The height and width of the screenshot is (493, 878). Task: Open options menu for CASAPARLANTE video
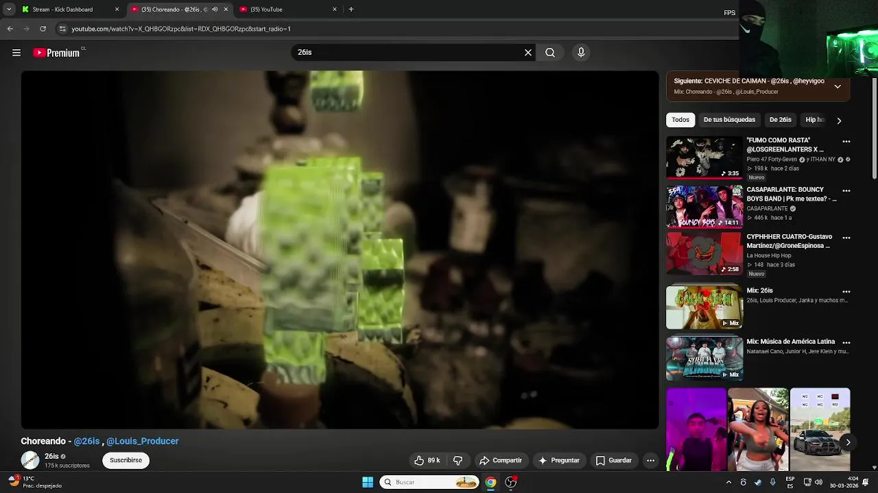point(846,191)
